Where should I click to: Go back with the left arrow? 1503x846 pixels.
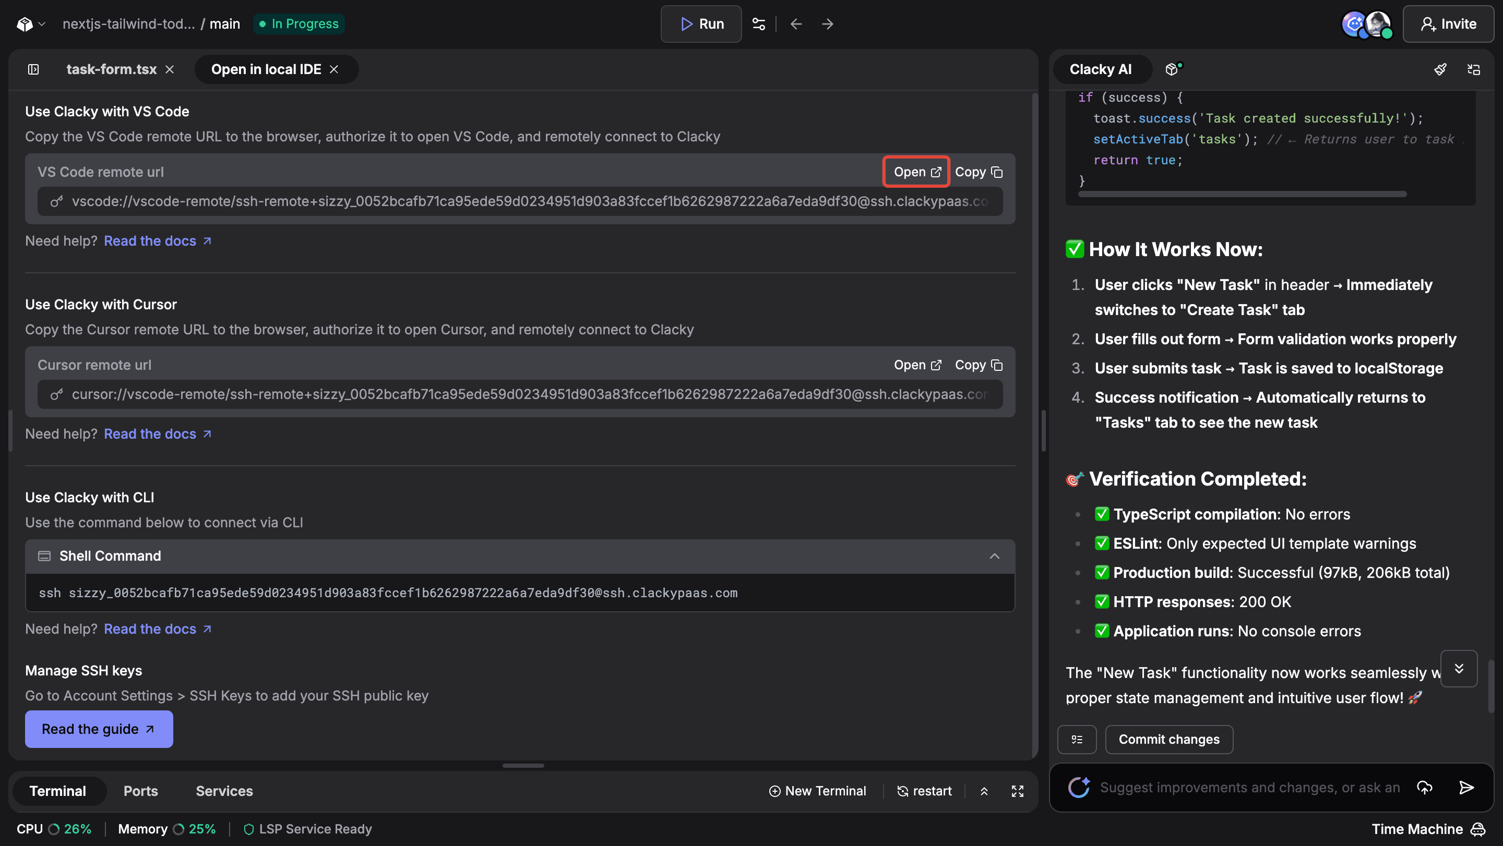point(796,24)
